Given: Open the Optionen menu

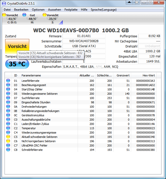Looking at the screenshot, I should (38, 10).
